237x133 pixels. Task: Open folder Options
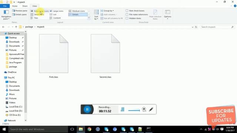(168, 14)
